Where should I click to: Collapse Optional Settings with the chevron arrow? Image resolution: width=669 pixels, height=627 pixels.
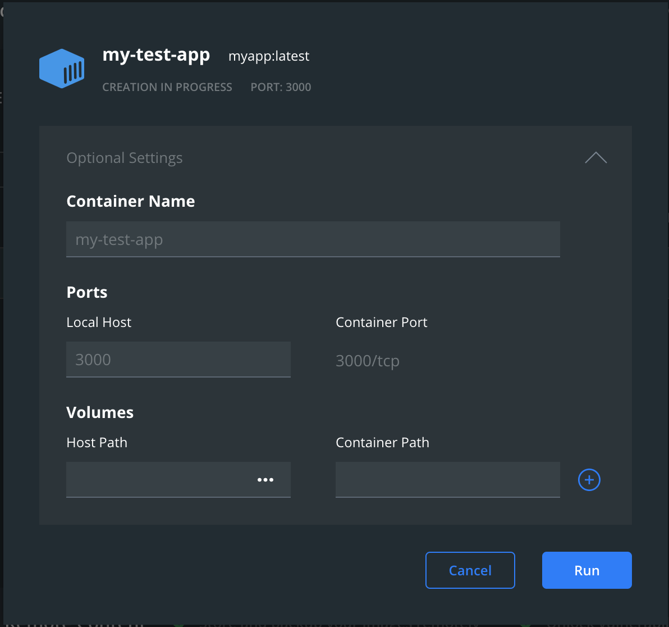click(595, 158)
